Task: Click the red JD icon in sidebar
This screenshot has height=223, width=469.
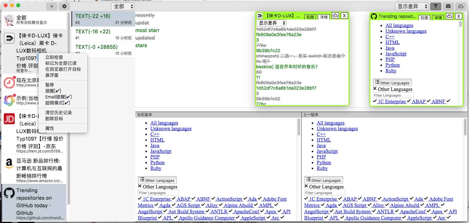Action: click(9, 119)
